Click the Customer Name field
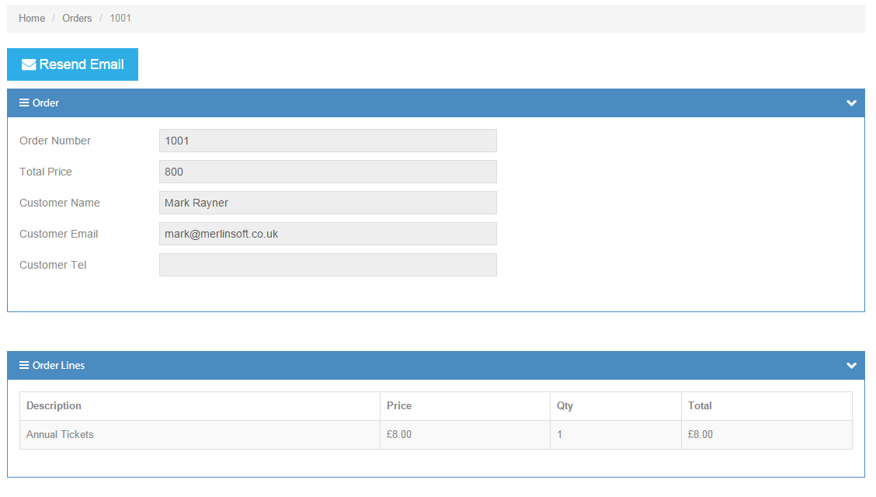Image resolution: width=876 pixels, height=497 pixels. [x=328, y=203]
